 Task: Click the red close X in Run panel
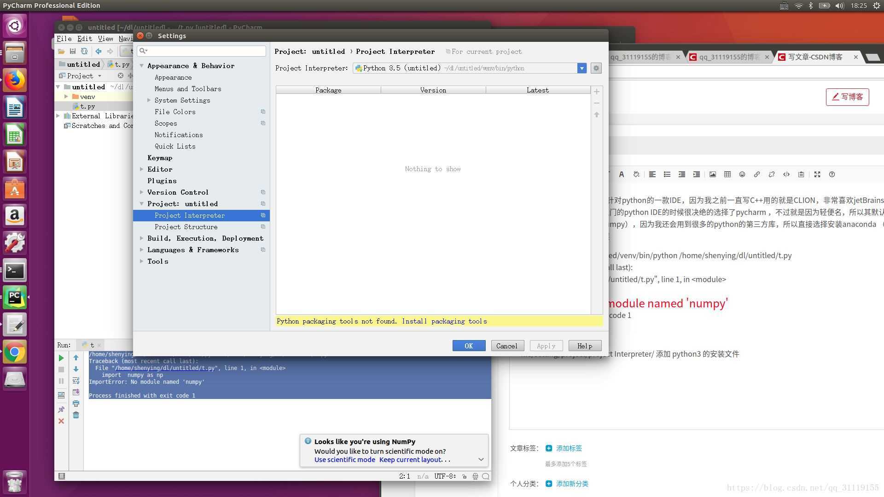[x=61, y=421]
